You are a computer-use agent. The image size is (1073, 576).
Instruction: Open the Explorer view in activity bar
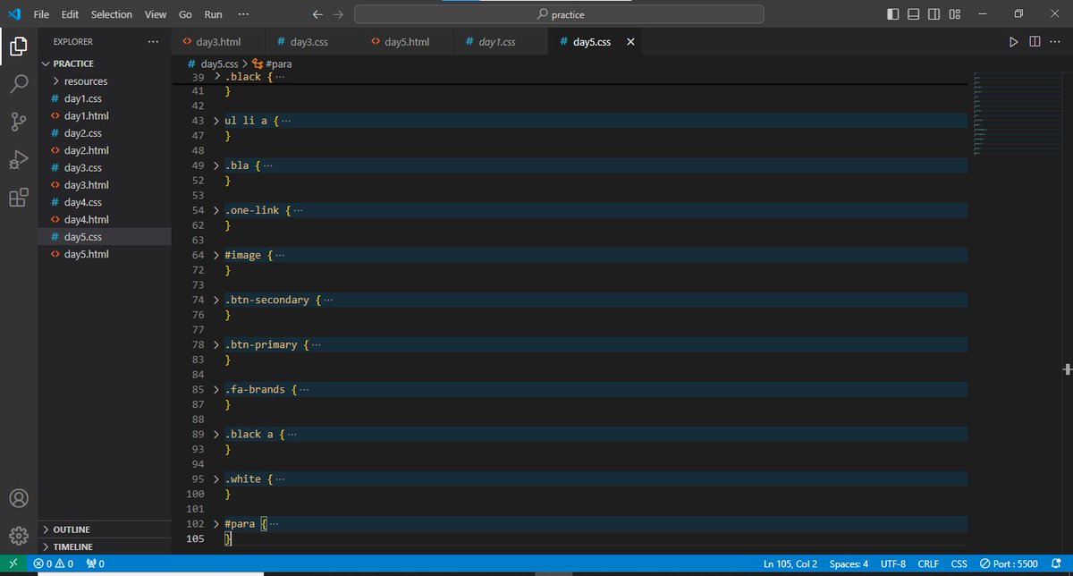coord(19,46)
